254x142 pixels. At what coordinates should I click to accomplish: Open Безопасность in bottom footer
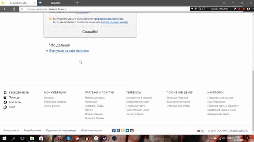tap(11, 131)
